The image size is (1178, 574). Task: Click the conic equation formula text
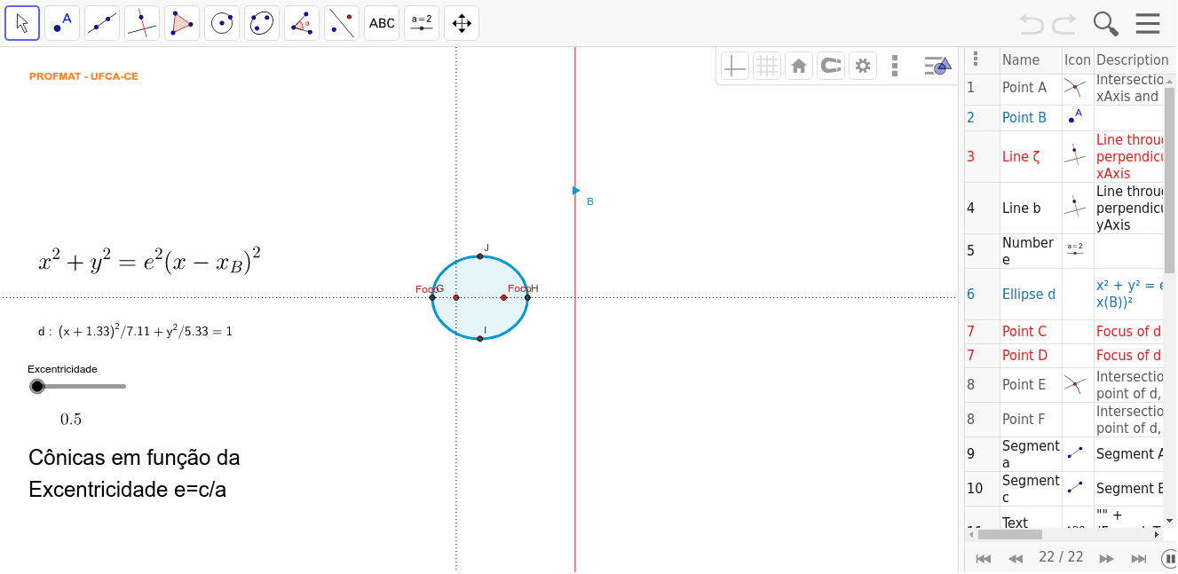pos(150,261)
